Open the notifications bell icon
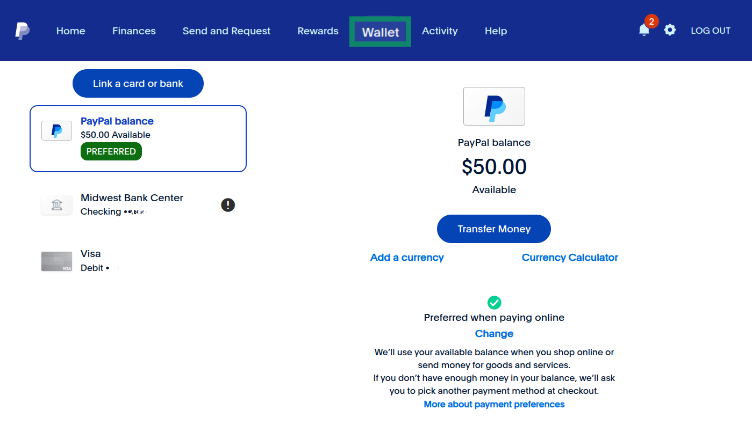Viewport: 752px width, 425px height. 643,31
